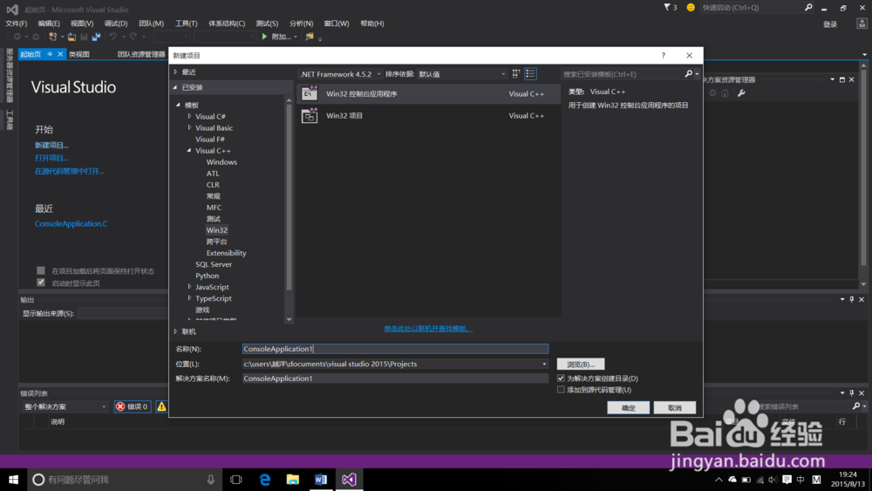
Task: Open the 工具(T) menu
Action: pyautogui.click(x=187, y=24)
